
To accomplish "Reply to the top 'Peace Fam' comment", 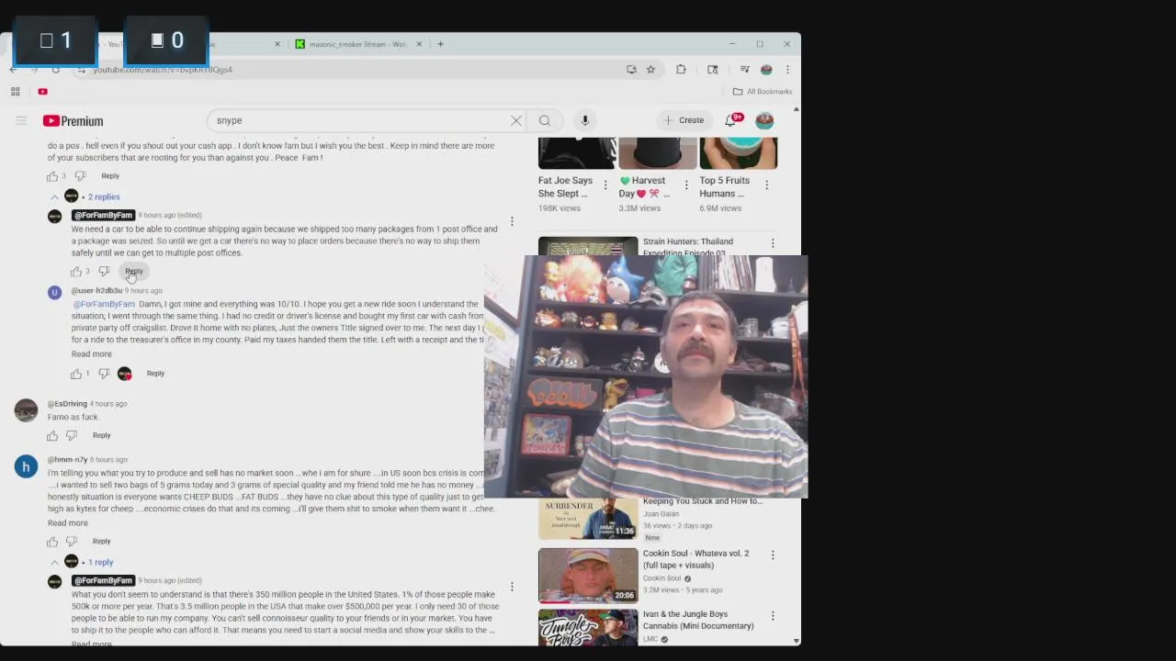I will click(x=110, y=175).
